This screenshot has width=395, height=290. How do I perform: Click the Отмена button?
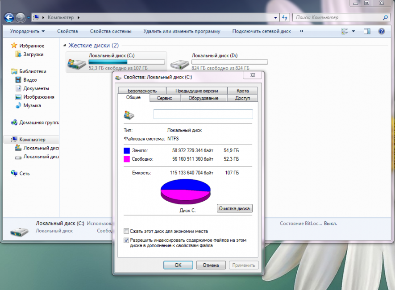point(211,265)
